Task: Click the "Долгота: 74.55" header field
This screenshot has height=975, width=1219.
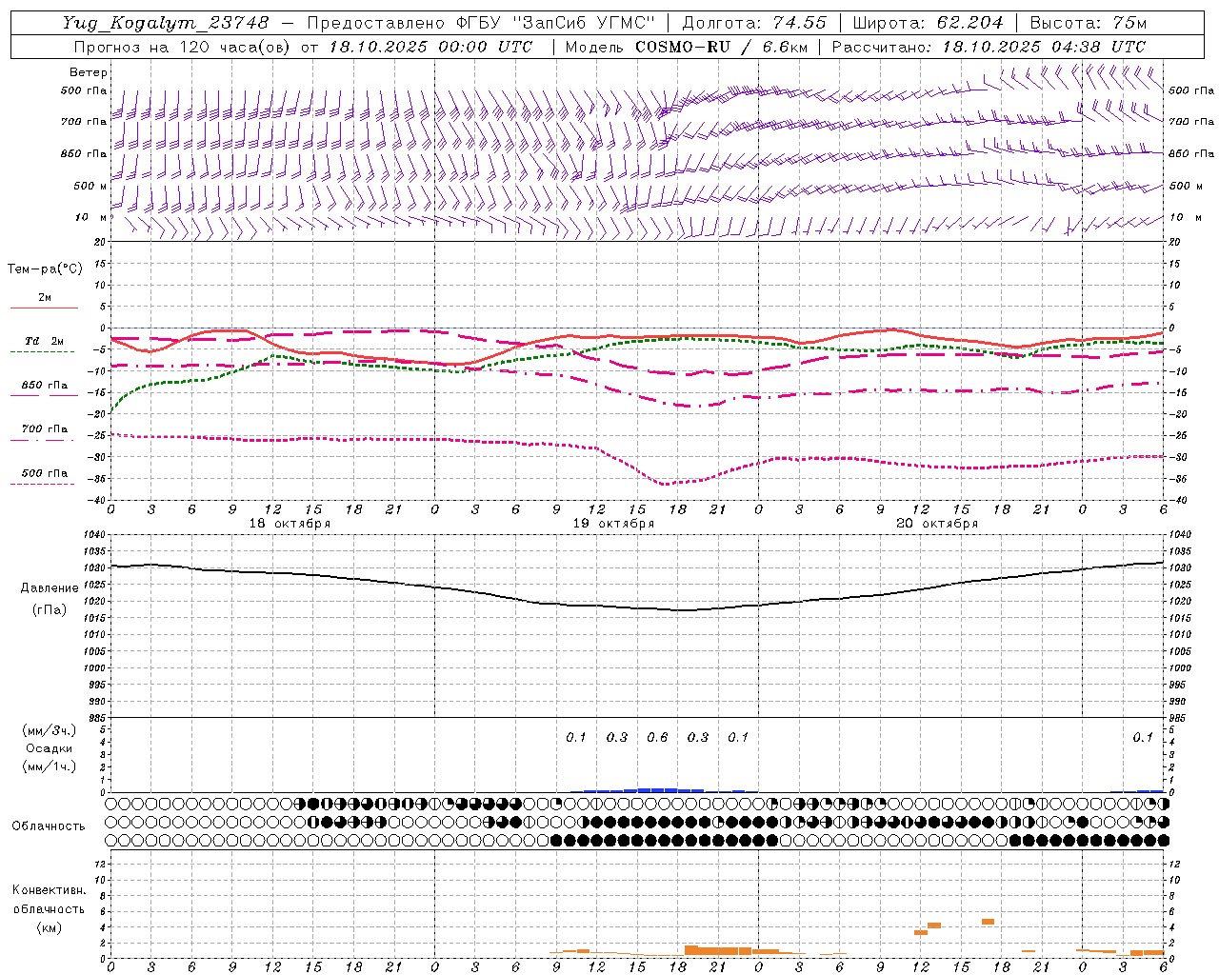Action: tap(755, 23)
